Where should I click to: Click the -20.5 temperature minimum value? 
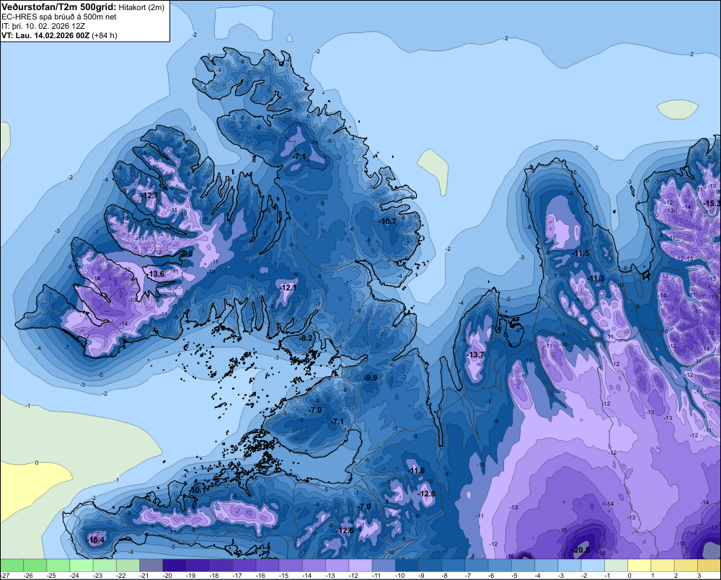tap(580, 550)
